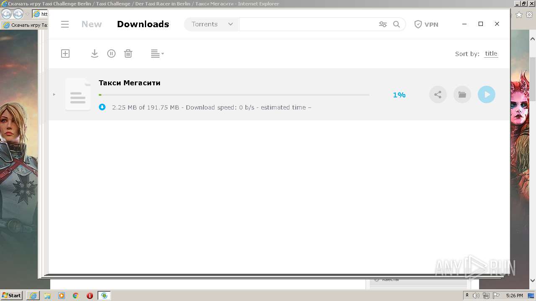
Task: Click the Internet Explorer back button
Action: tap(6, 14)
